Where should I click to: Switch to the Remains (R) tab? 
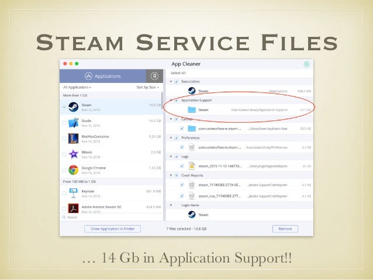(154, 76)
